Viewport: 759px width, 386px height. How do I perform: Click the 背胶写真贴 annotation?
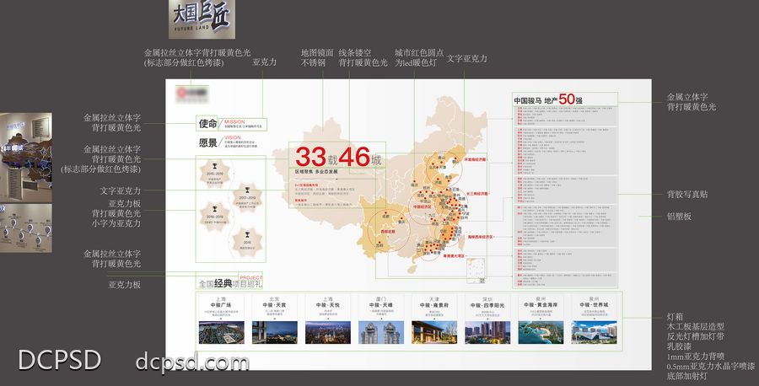coord(687,194)
